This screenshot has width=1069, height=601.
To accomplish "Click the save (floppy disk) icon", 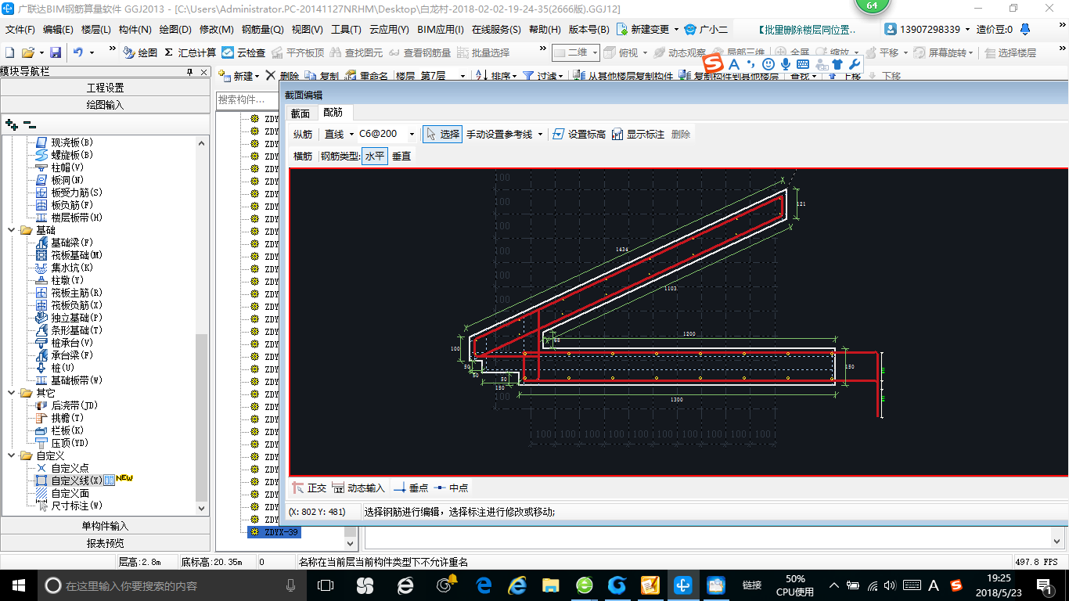I will tap(56, 52).
